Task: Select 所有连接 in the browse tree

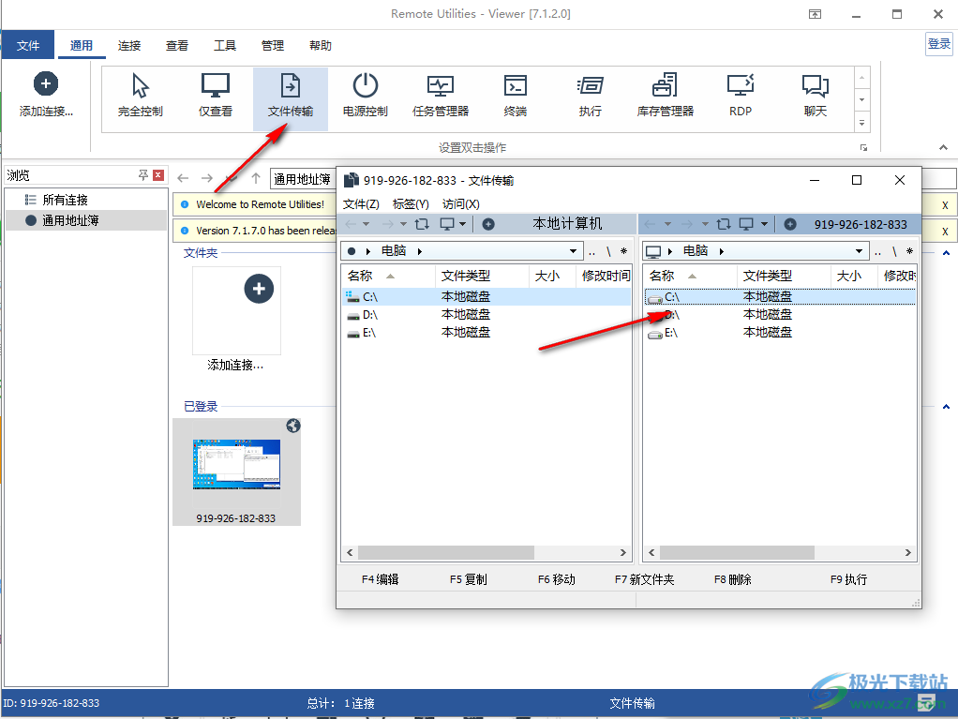Action: tap(65, 200)
